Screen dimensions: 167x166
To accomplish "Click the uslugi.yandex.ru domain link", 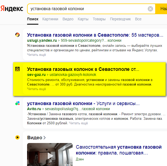I will pyautogui.click(x=42, y=40).
